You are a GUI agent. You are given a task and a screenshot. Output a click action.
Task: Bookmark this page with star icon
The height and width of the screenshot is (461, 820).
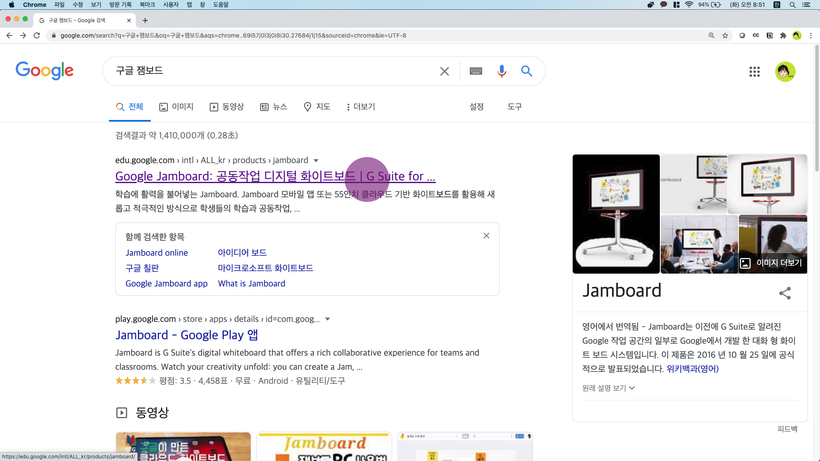tap(725, 35)
